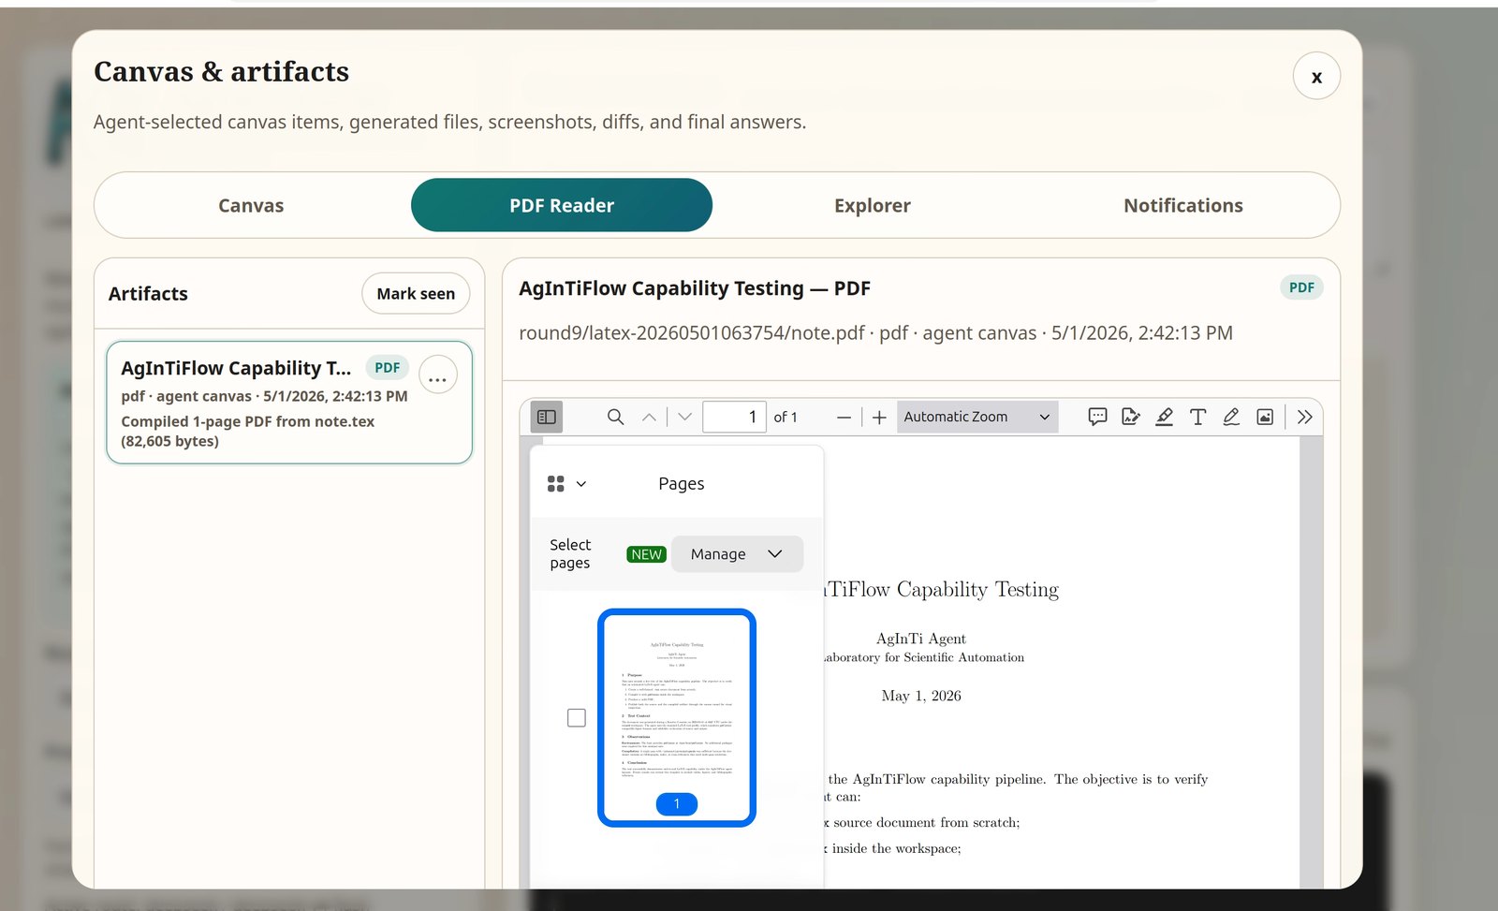The width and height of the screenshot is (1498, 911).
Task: Click the Mark seen button
Action: (x=416, y=294)
